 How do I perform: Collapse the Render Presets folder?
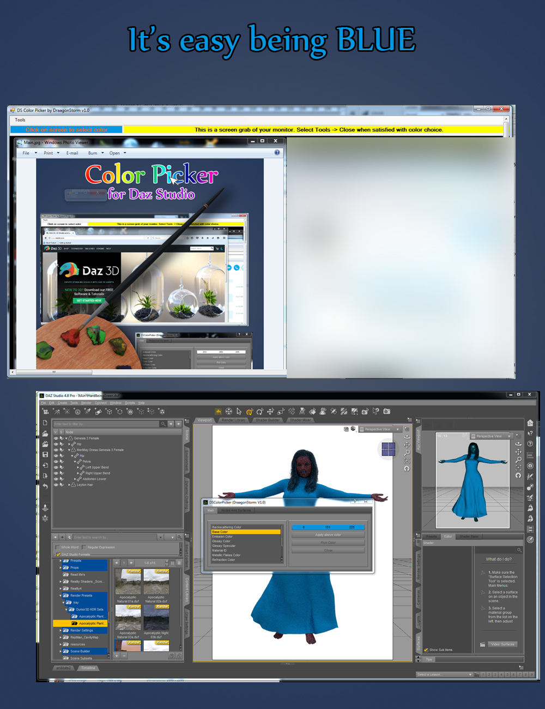pos(60,596)
